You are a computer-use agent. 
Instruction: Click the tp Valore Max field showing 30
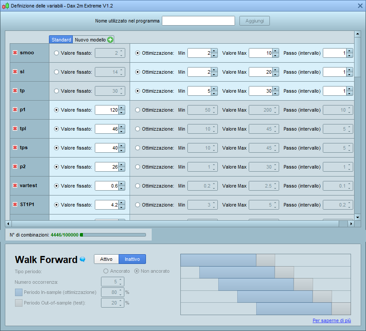click(261, 91)
